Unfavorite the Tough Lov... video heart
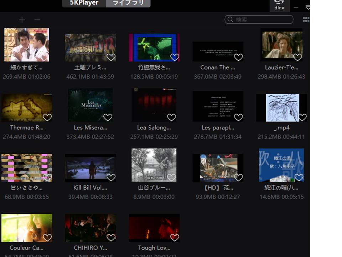Image resolution: width=342 pixels, height=257 pixels. click(x=175, y=238)
